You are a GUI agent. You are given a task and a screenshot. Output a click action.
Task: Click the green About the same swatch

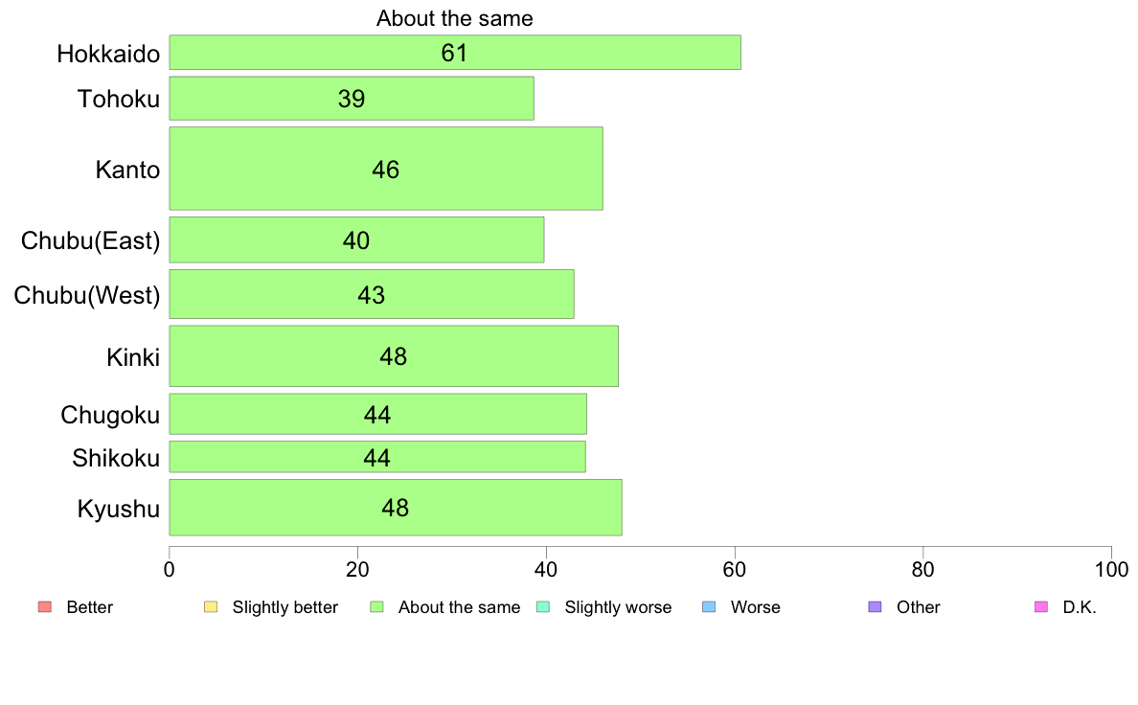tap(376, 607)
